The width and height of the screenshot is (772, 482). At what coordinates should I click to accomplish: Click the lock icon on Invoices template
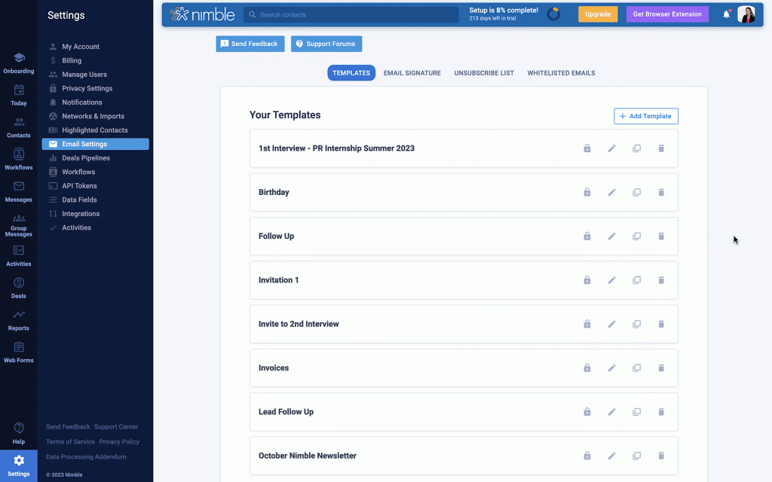(x=587, y=368)
